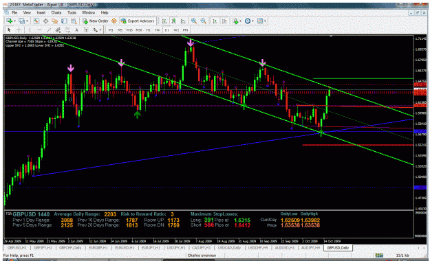The image size is (430, 261).
Task: Select the Text tool
Action: pos(76,30)
